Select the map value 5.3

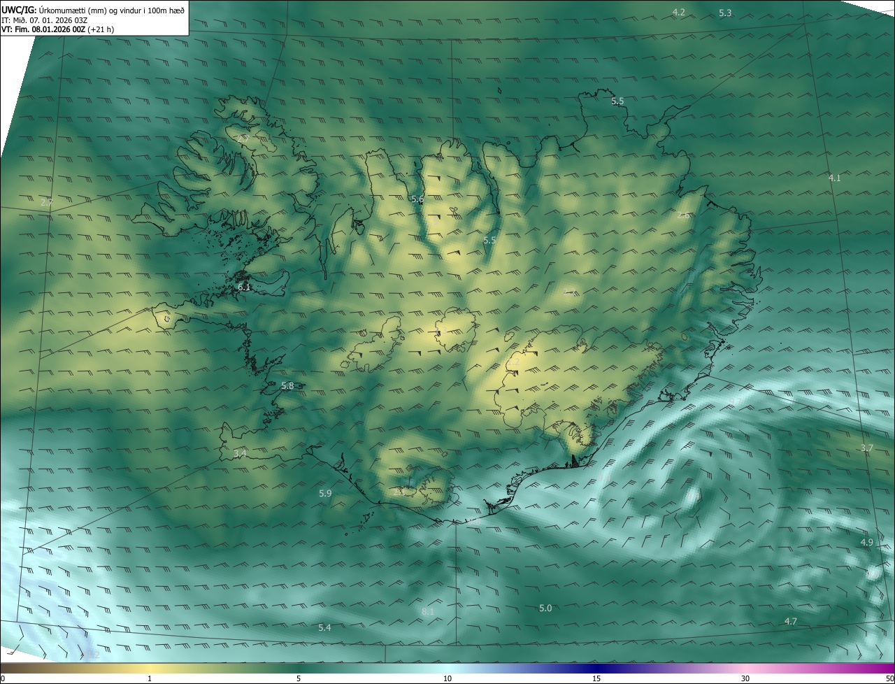pyautogui.click(x=725, y=13)
